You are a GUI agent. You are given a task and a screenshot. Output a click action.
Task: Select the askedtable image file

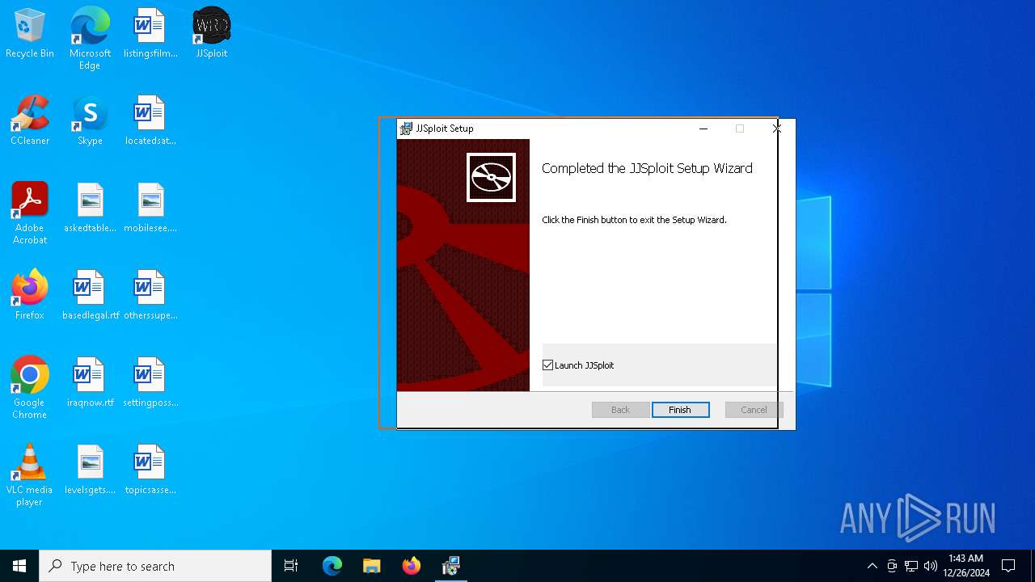(90, 208)
